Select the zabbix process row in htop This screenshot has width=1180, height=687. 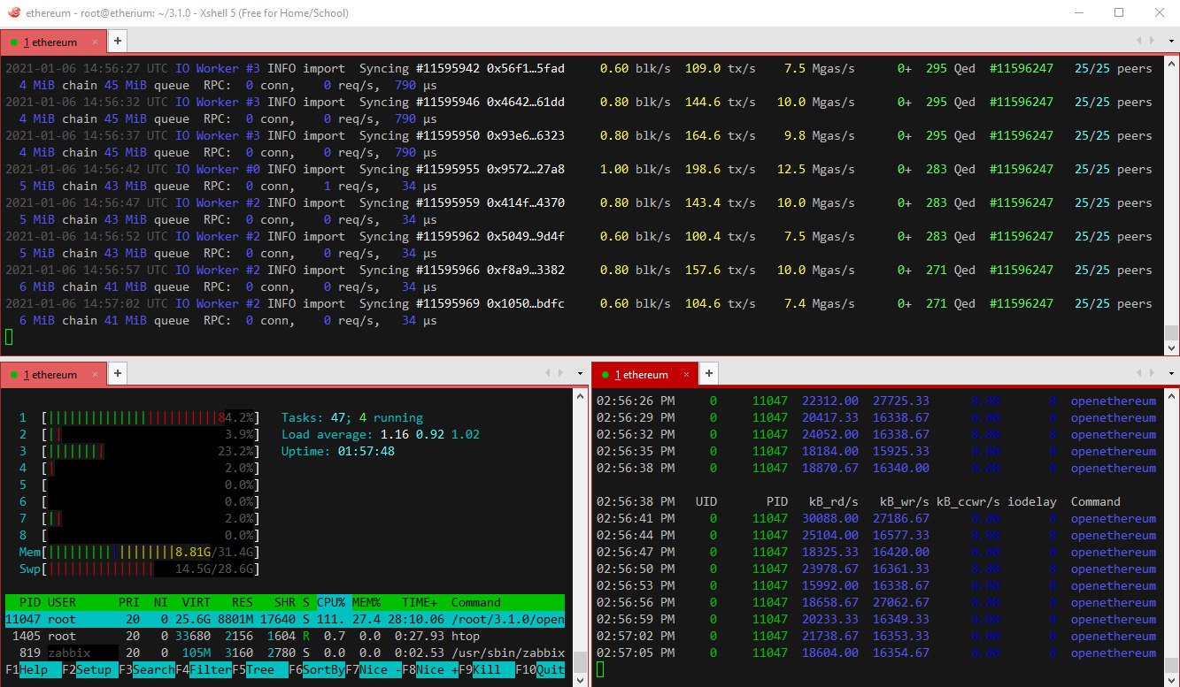click(x=283, y=653)
